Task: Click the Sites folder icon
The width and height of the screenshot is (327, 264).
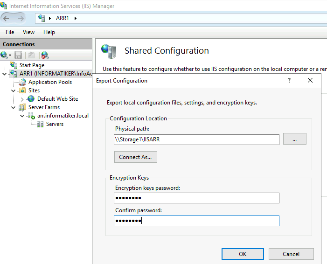Action: tap(22, 90)
